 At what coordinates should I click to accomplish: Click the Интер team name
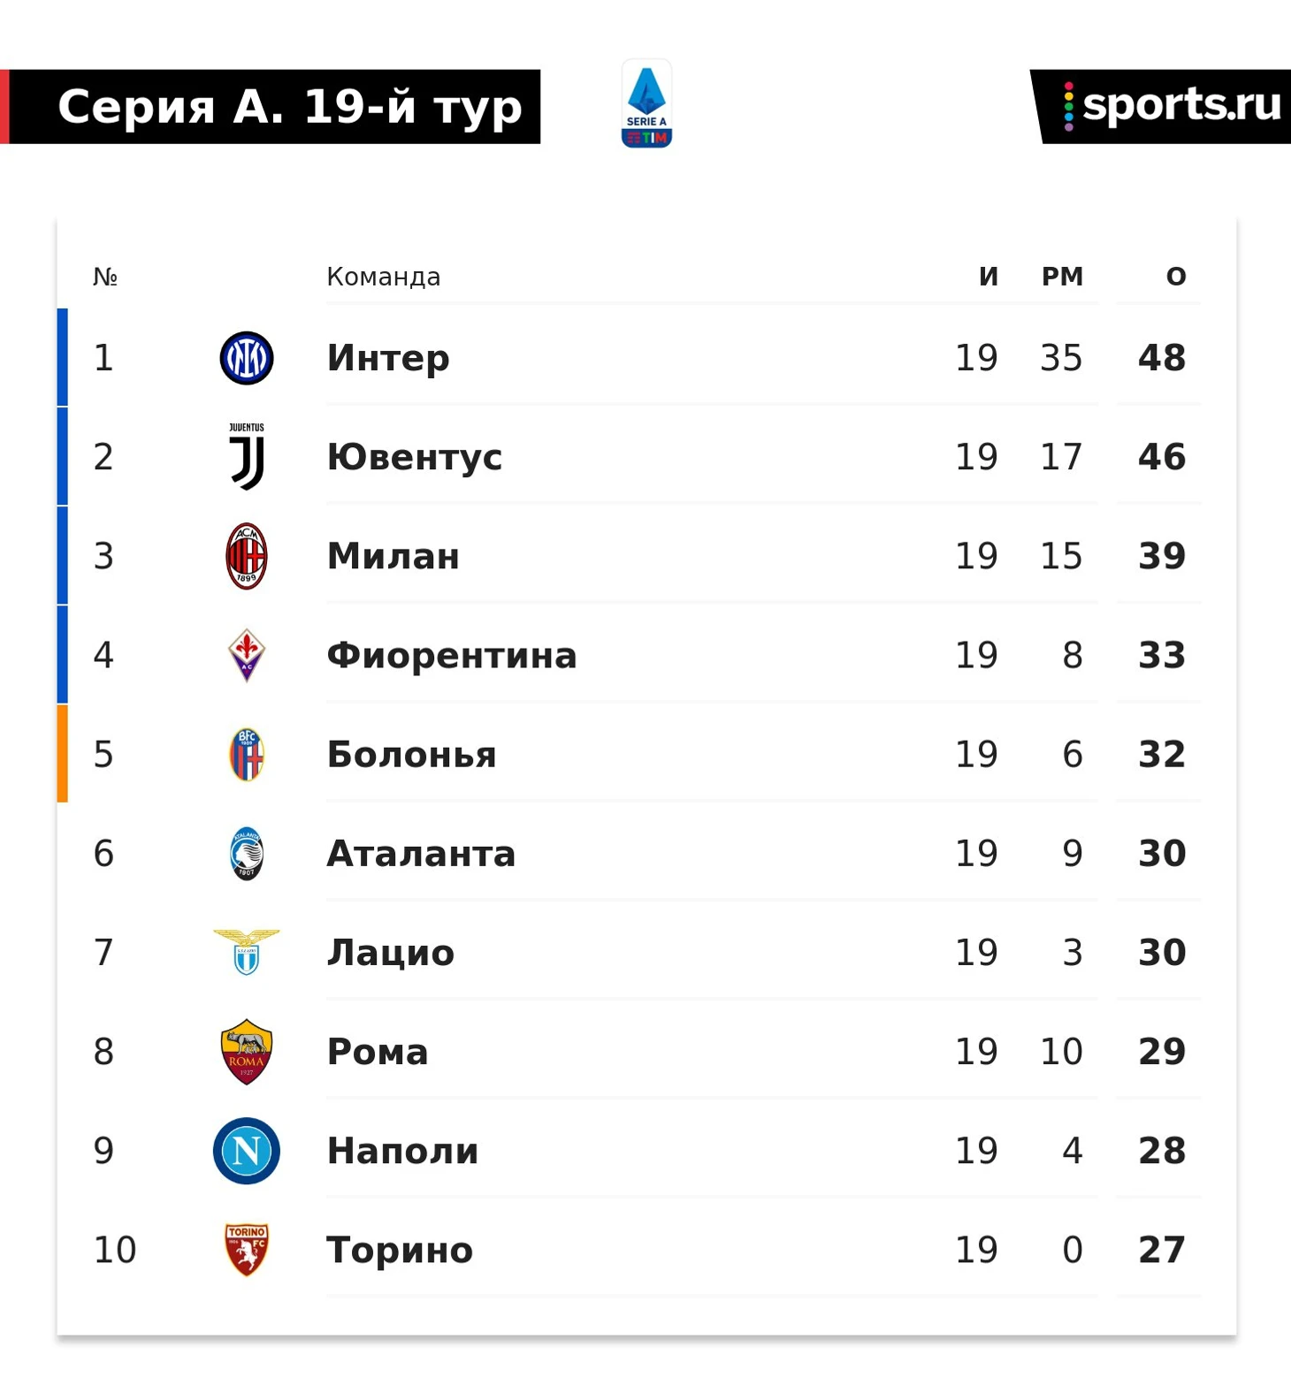[x=388, y=358]
